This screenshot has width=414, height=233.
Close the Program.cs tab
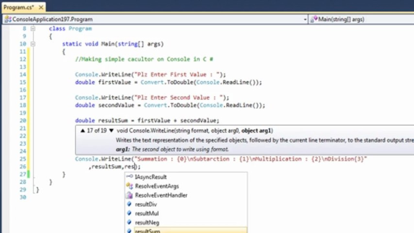pos(41,7)
